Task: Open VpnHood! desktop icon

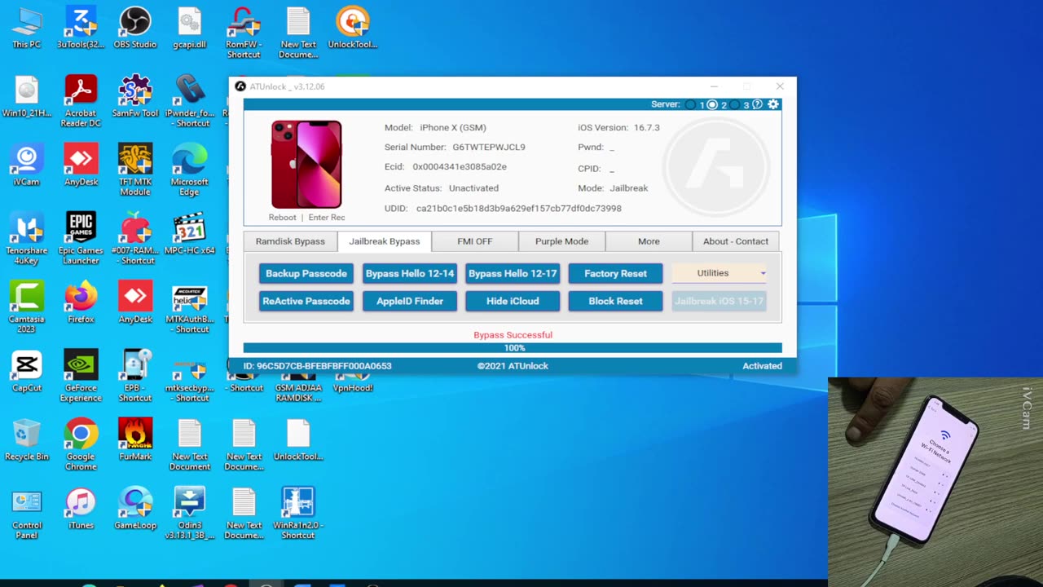Action: coord(353,383)
